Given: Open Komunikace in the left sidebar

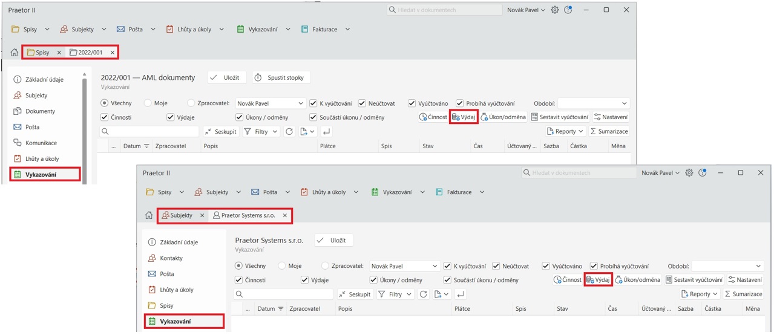Looking at the screenshot, I should pos(41,143).
